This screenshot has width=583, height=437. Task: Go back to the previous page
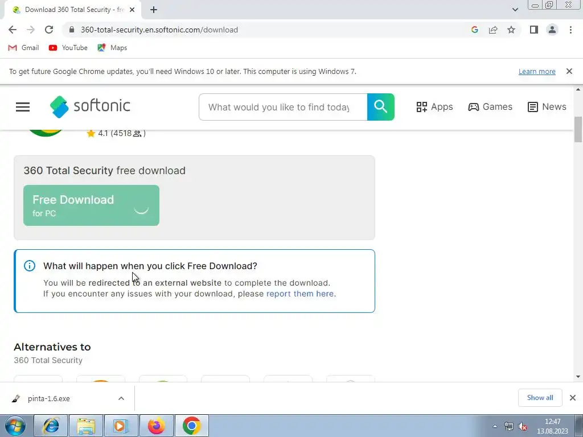pos(13,30)
